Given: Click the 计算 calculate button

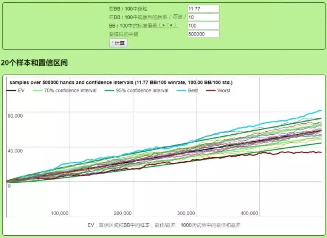Looking at the screenshot, I should tap(118, 43).
